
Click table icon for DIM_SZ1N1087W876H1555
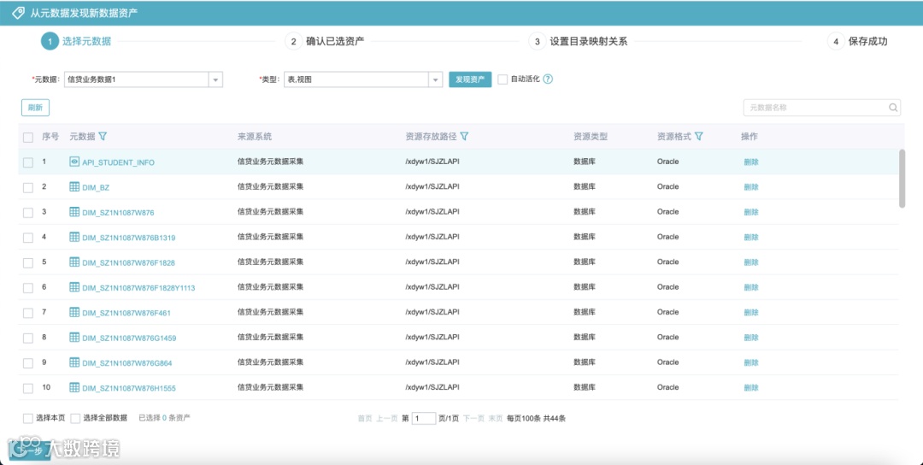pos(74,387)
